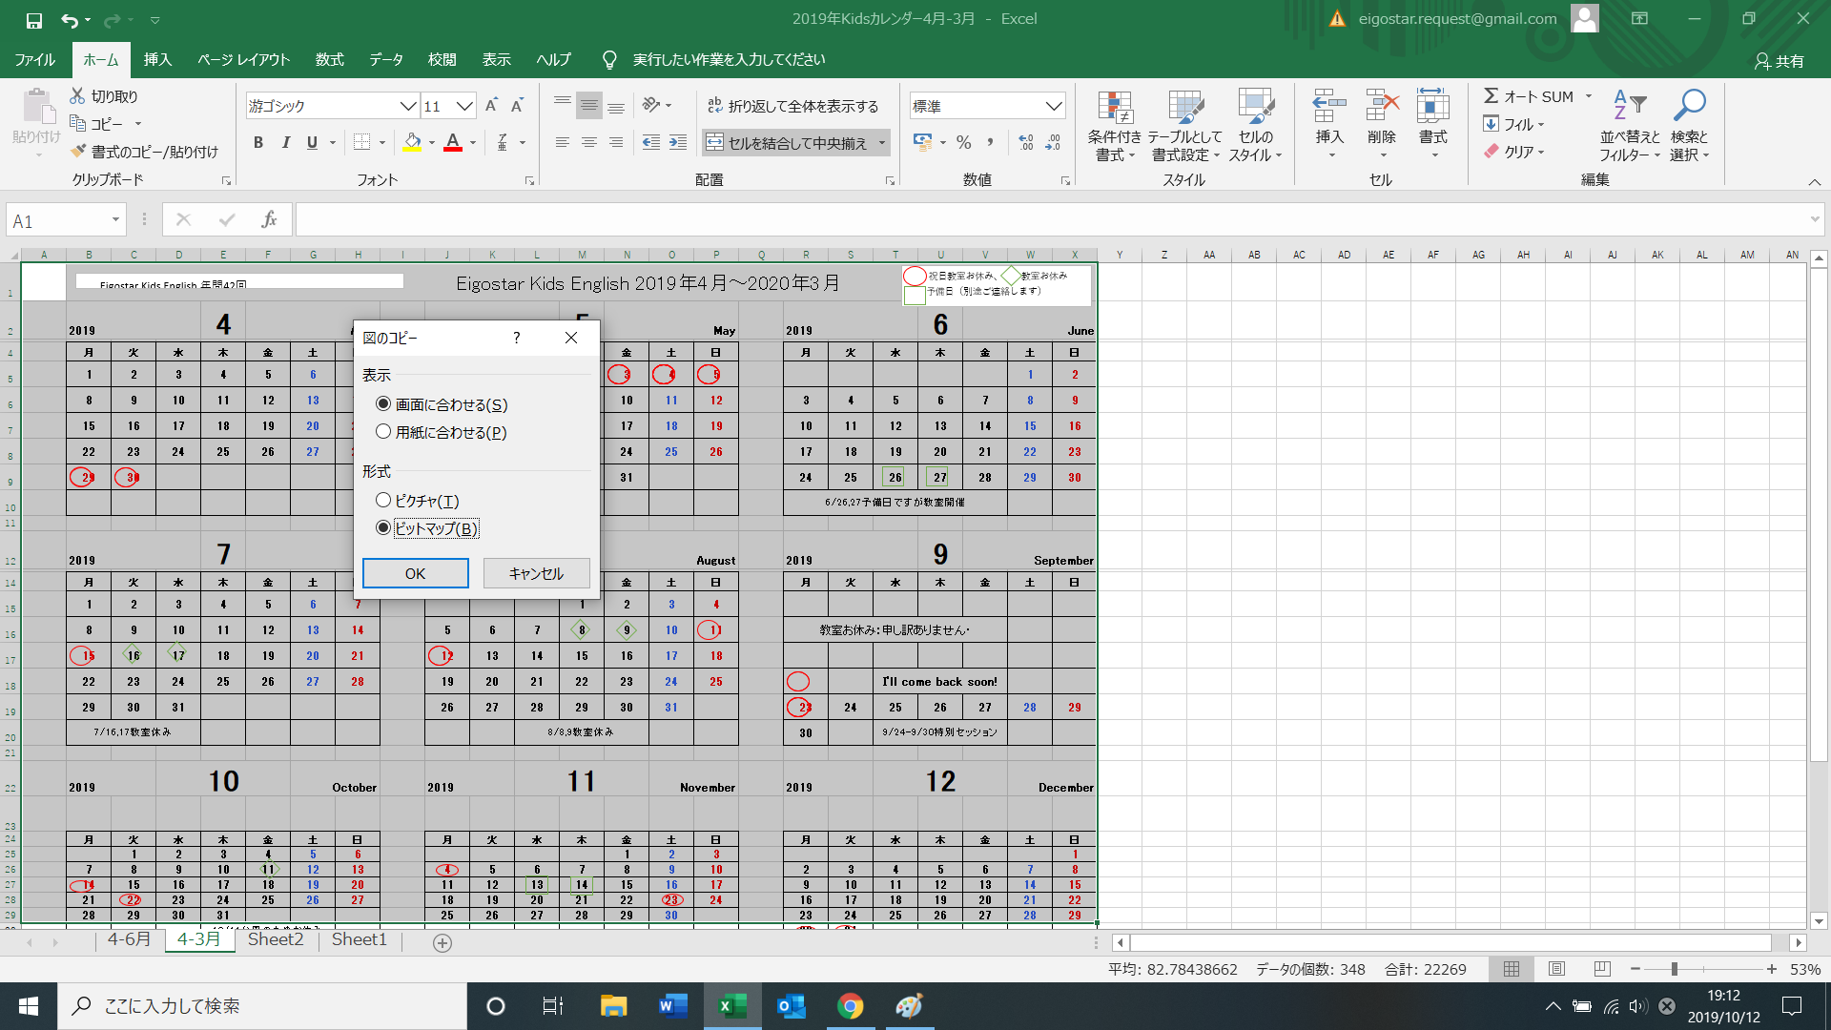1831x1030 pixels.
Task: Click the red font color swatch
Action: click(x=453, y=143)
